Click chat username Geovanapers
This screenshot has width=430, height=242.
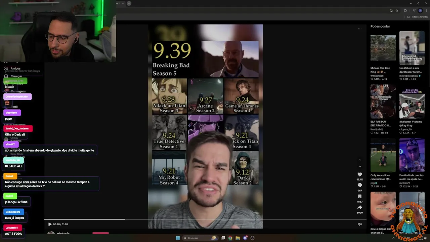click(x=13, y=212)
